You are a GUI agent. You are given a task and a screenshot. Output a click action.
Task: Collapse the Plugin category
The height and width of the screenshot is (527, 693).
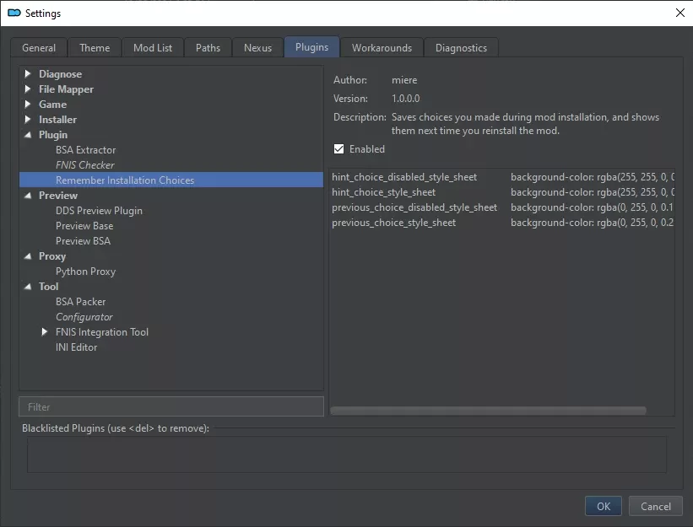point(27,135)
